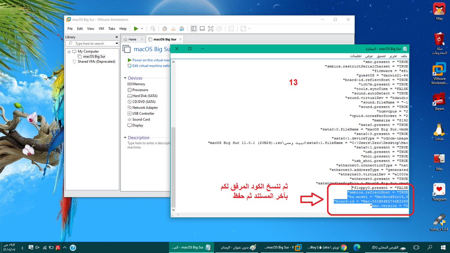Screen dimensions: 450x253
Task: Open Notepad تحرير (Edit) menu
Action: click(x=393, y=56)
